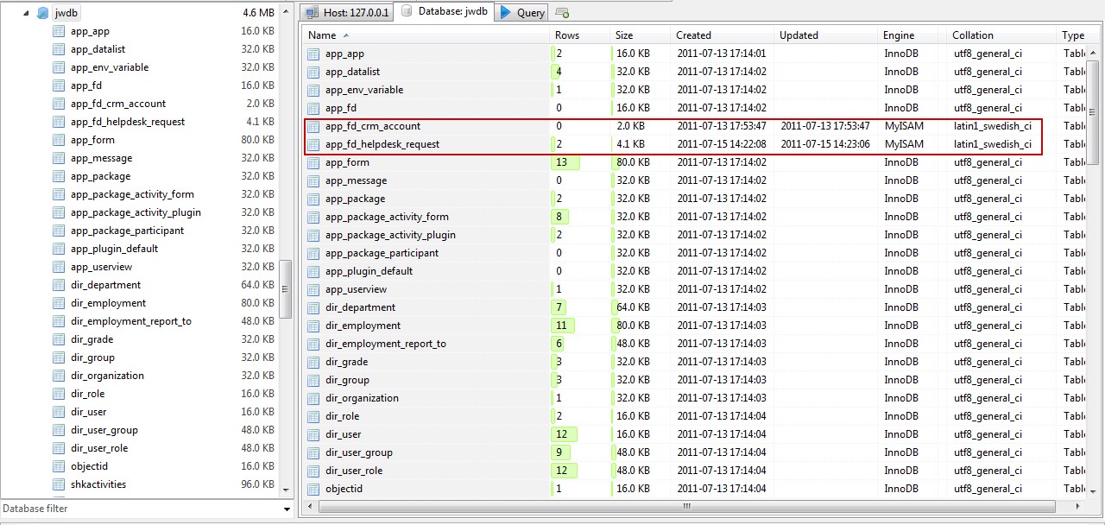Sort table list by Rows column
1105x525 pixels.
pos(579,35)
